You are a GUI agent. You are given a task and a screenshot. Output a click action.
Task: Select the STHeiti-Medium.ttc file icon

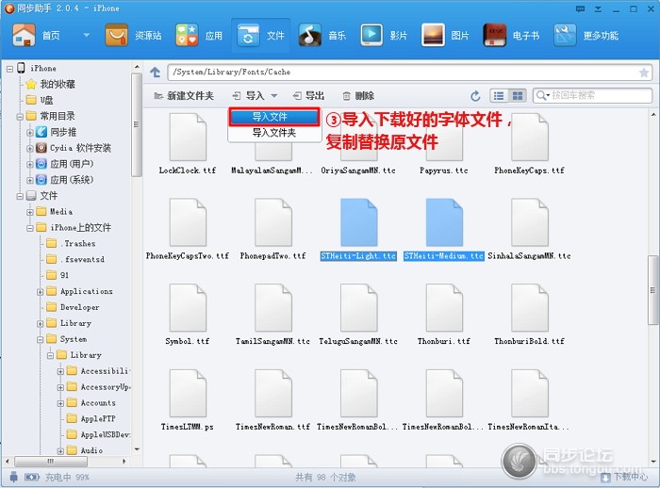point(444,222)
